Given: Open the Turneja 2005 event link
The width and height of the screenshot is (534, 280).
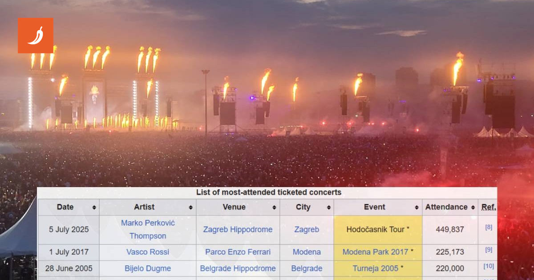Looking at the screenshot, I should point(375,268).
